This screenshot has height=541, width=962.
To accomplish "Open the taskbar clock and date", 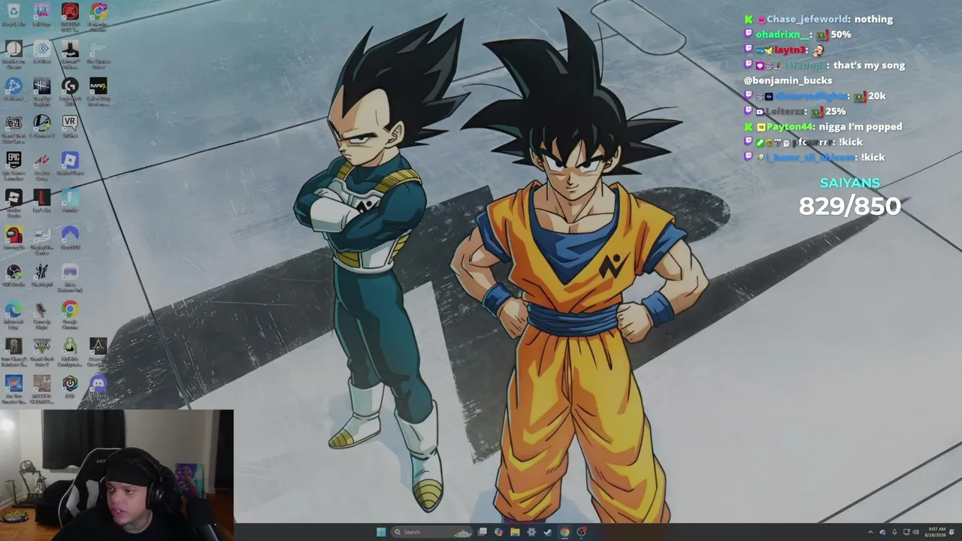I will (x=936, y=532).
